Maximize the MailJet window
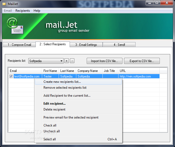This screenshot has height=147, width=175. click(157, 3)
